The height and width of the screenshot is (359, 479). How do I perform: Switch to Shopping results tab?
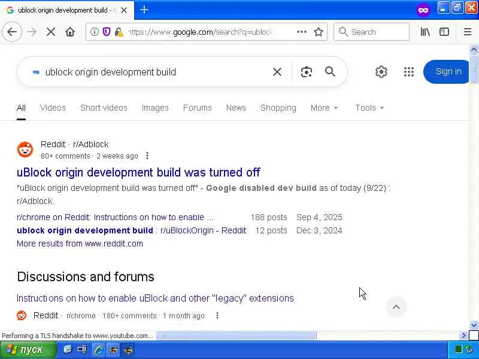(278, 108)
